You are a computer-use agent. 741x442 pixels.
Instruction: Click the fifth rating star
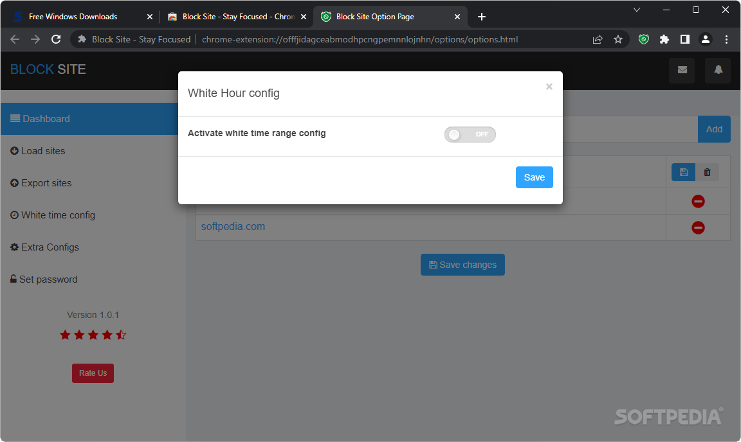point(121,335)
